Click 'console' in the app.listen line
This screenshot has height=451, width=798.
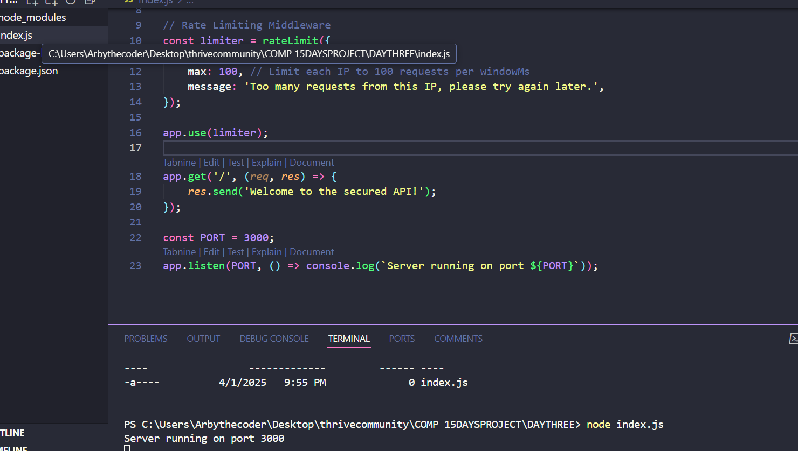click(328, 266)
